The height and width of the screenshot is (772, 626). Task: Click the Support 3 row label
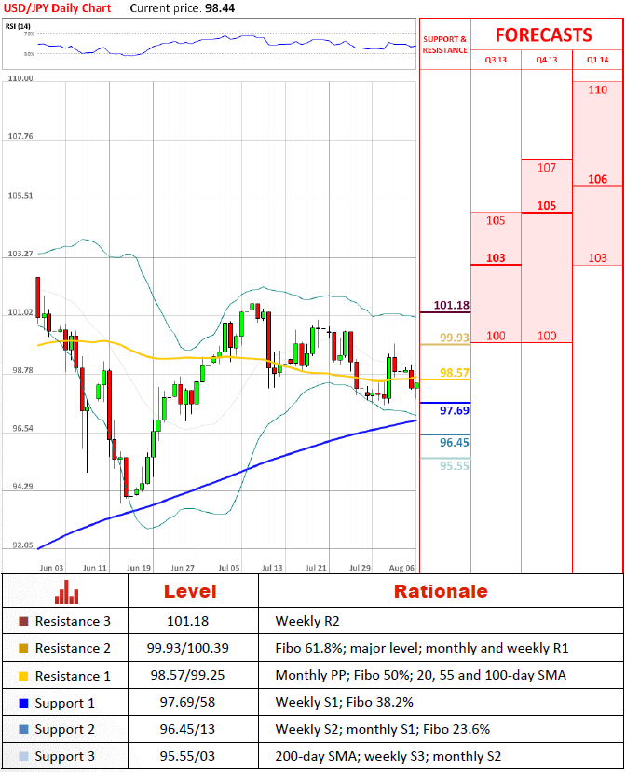click(64, 756)
